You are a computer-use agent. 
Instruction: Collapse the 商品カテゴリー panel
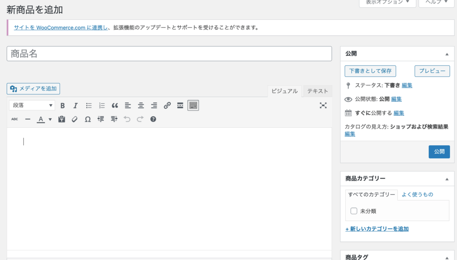447,179
